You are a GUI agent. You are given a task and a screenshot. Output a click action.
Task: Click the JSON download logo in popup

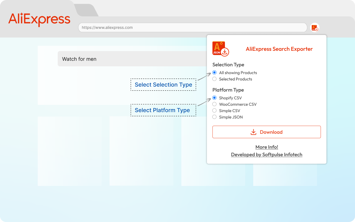pos(221,49)
